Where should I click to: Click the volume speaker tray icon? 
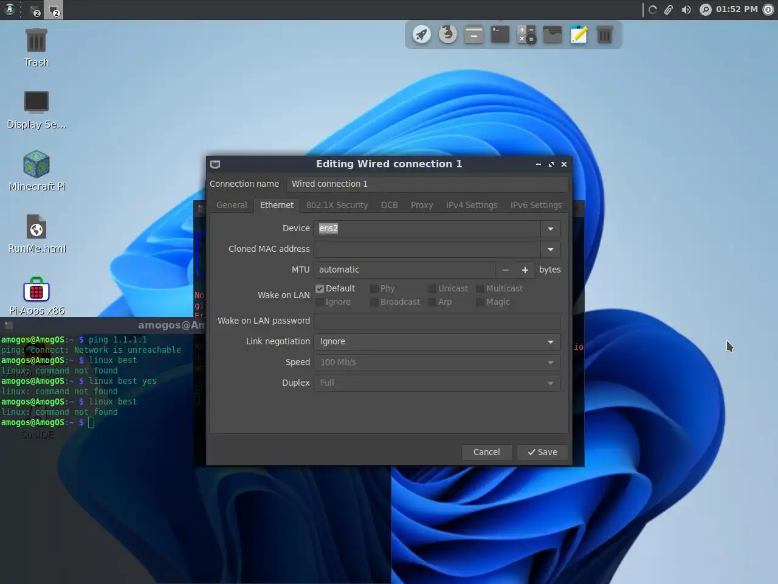coord(686,10)
